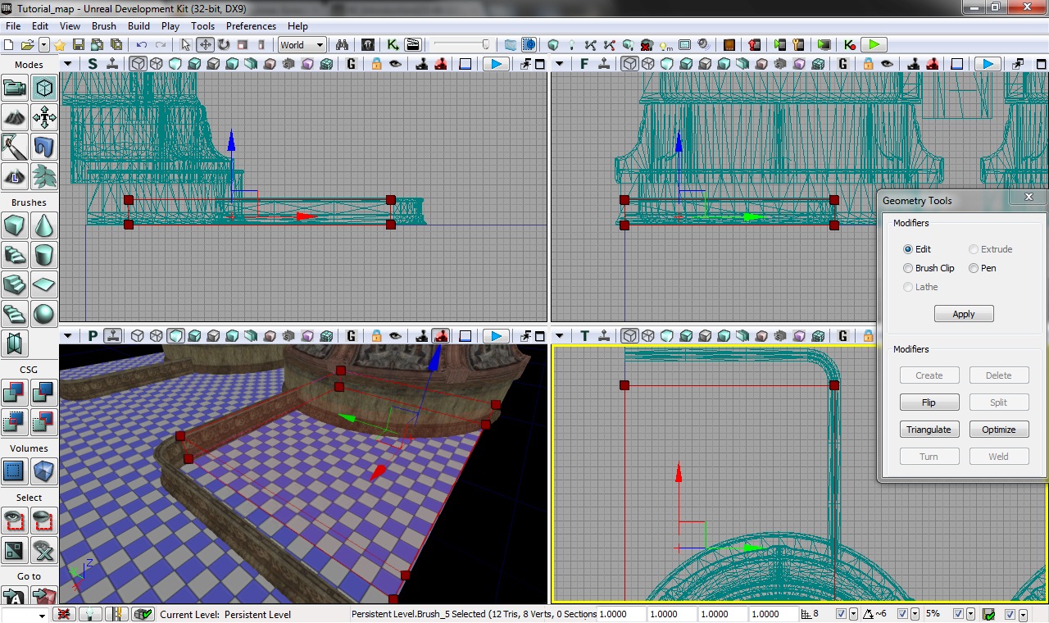Viewport: 1049px width, 623px height.
Task: Open the World coordinate system dropdown
Action: click(302, 45)
